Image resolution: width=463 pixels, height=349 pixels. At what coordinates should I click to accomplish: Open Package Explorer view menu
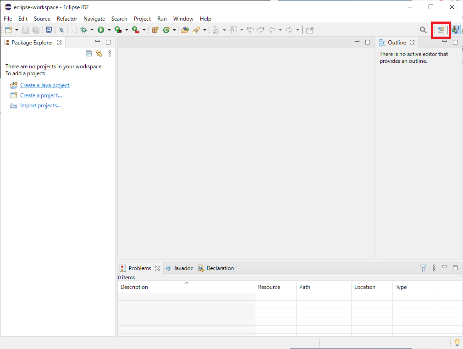tap(110, 53)
